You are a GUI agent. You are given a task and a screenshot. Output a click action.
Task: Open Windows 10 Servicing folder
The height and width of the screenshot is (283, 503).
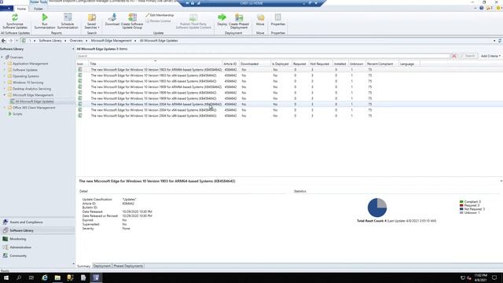click(28, 83)
